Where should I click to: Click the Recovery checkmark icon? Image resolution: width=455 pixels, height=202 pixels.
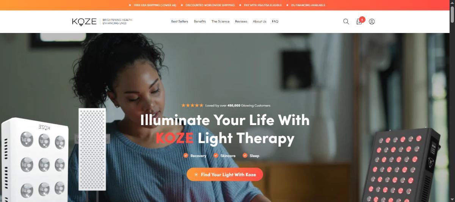tap(186, 155)
